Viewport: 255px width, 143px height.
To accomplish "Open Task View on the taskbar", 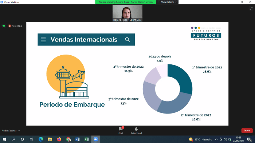I will pyautogui.click(x=31, y=139).
